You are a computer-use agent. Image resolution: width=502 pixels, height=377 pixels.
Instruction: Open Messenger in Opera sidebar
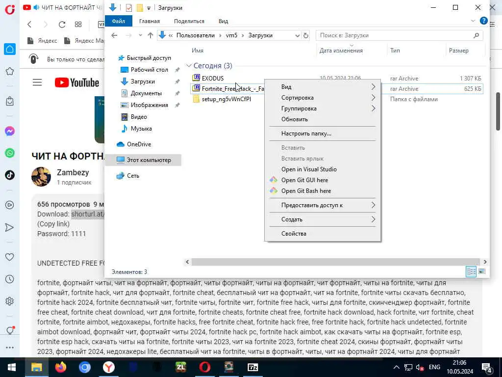10,131
